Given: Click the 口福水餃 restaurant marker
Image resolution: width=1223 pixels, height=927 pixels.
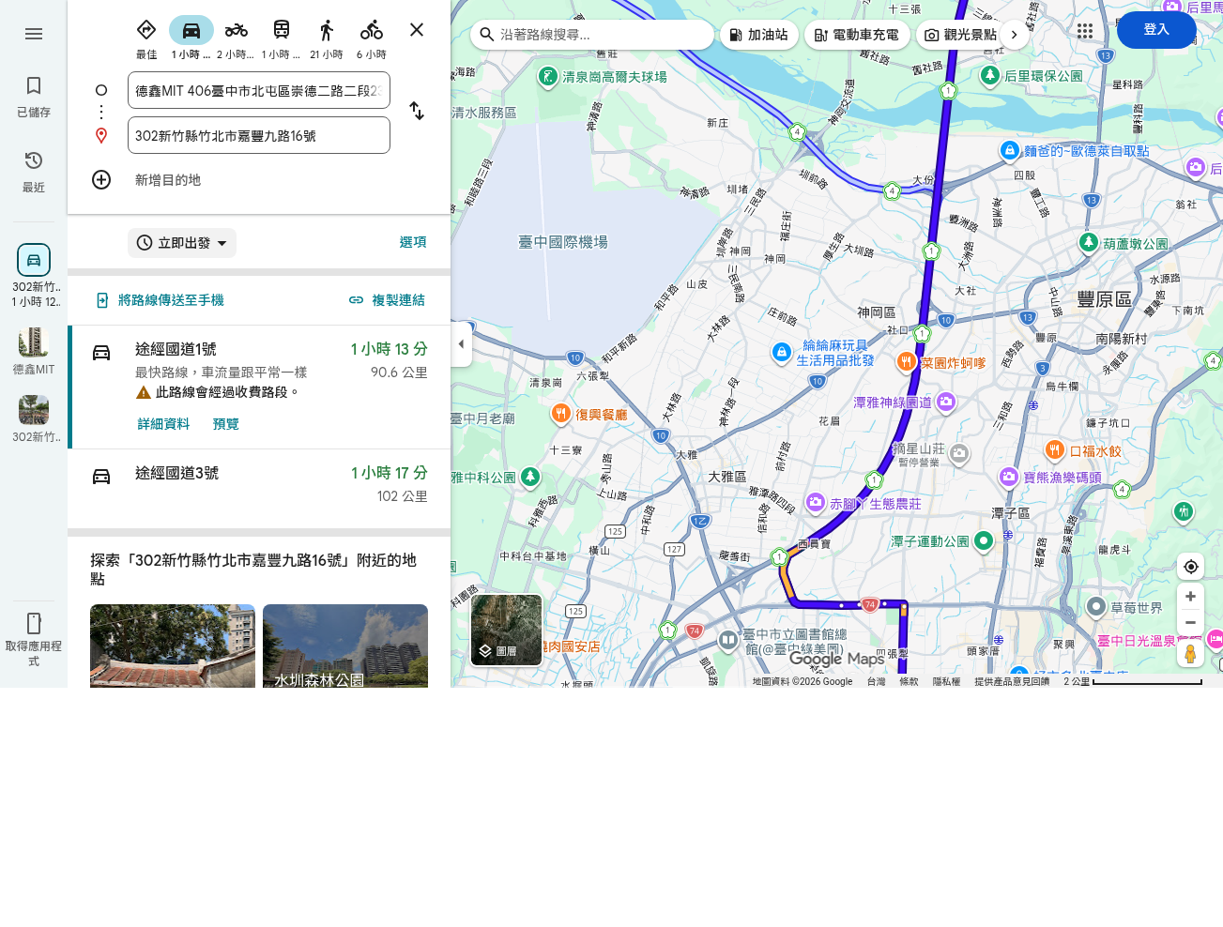Looking at the screenshot, I should click(1054, 450).
